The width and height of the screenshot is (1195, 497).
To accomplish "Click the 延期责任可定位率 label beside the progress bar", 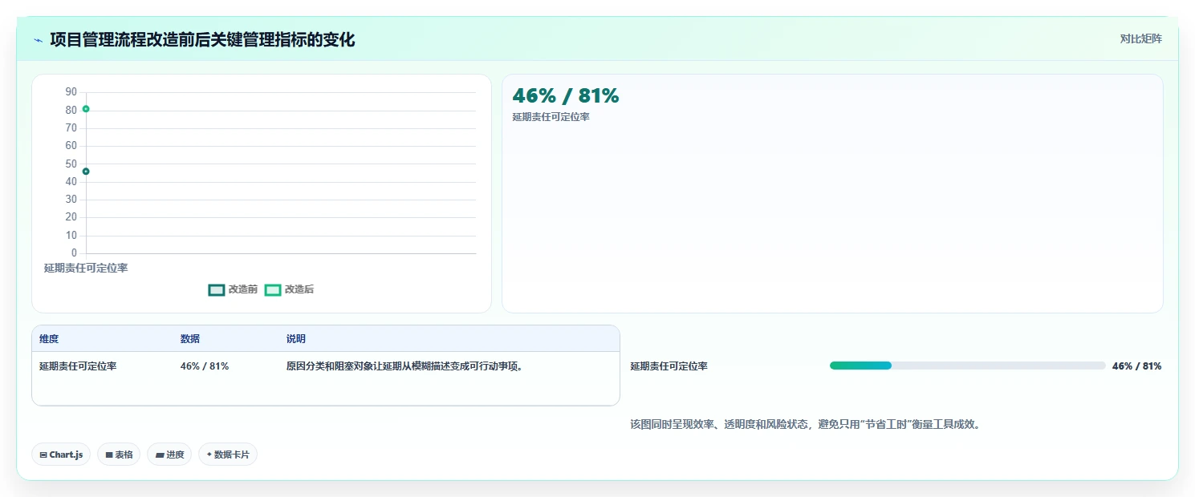I will click(x=669, y=366).
